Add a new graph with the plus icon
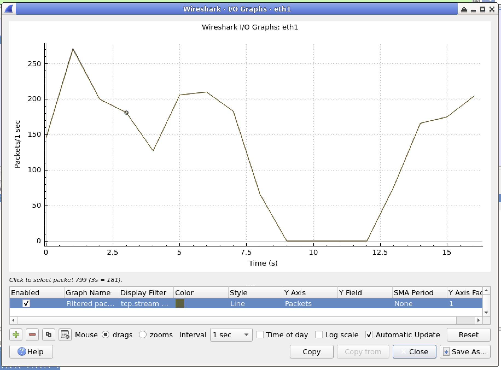 pyautogui.click(x=16, y=335)
